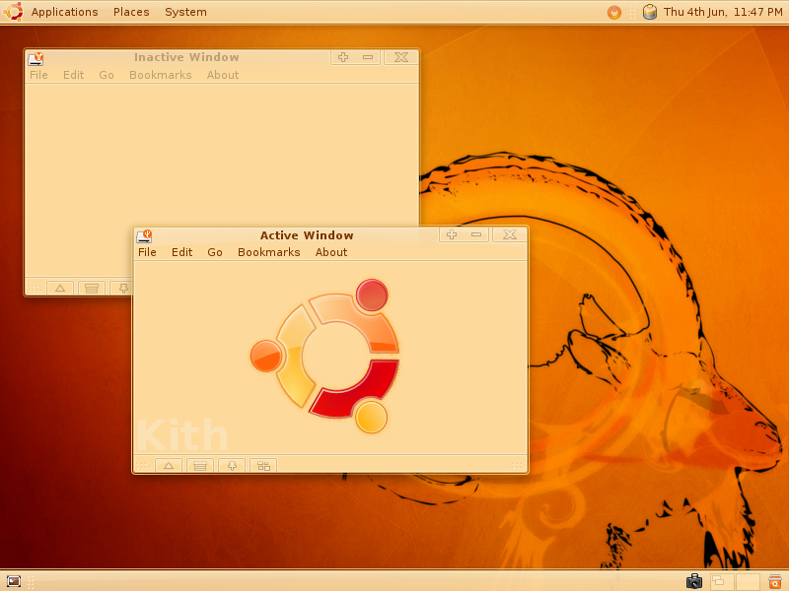
Task: Open the Applications menu in top panel
Action: 64,12
